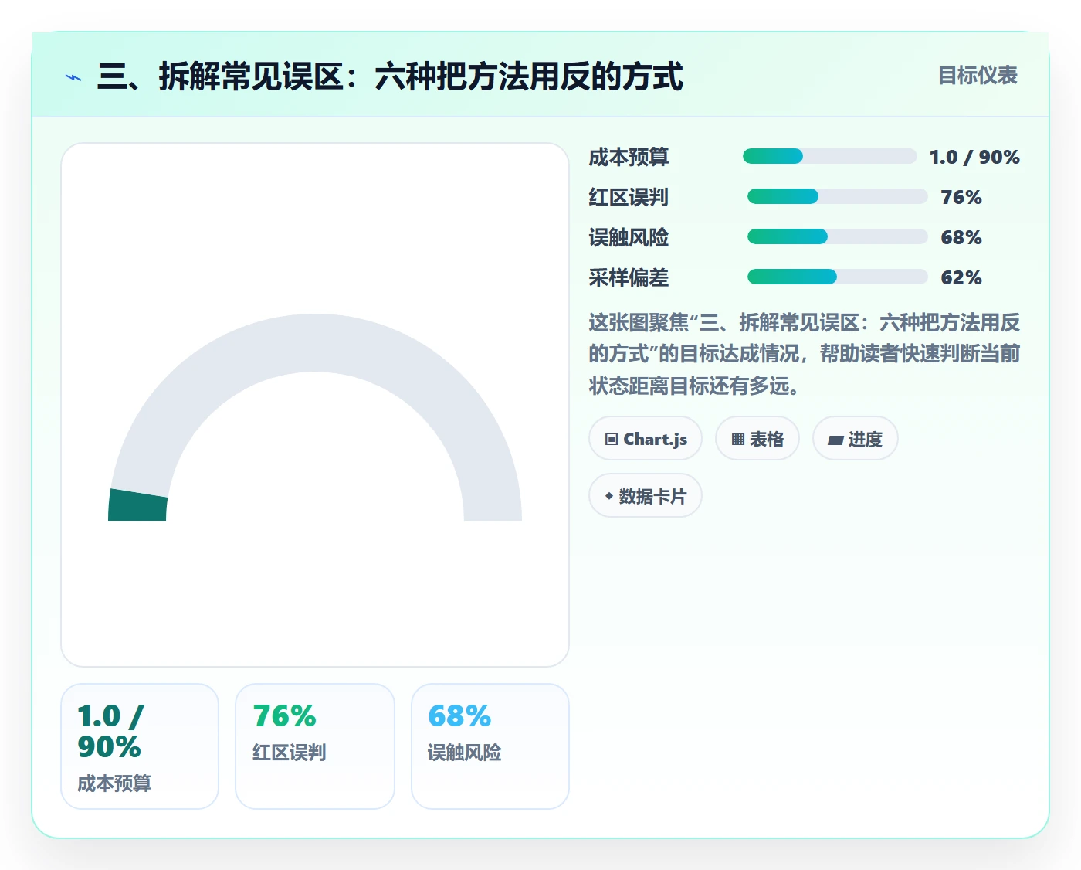The height and width of the screenshot is (870, 1081).
Task: Click the 进度 tag
Action: [855, 439]
